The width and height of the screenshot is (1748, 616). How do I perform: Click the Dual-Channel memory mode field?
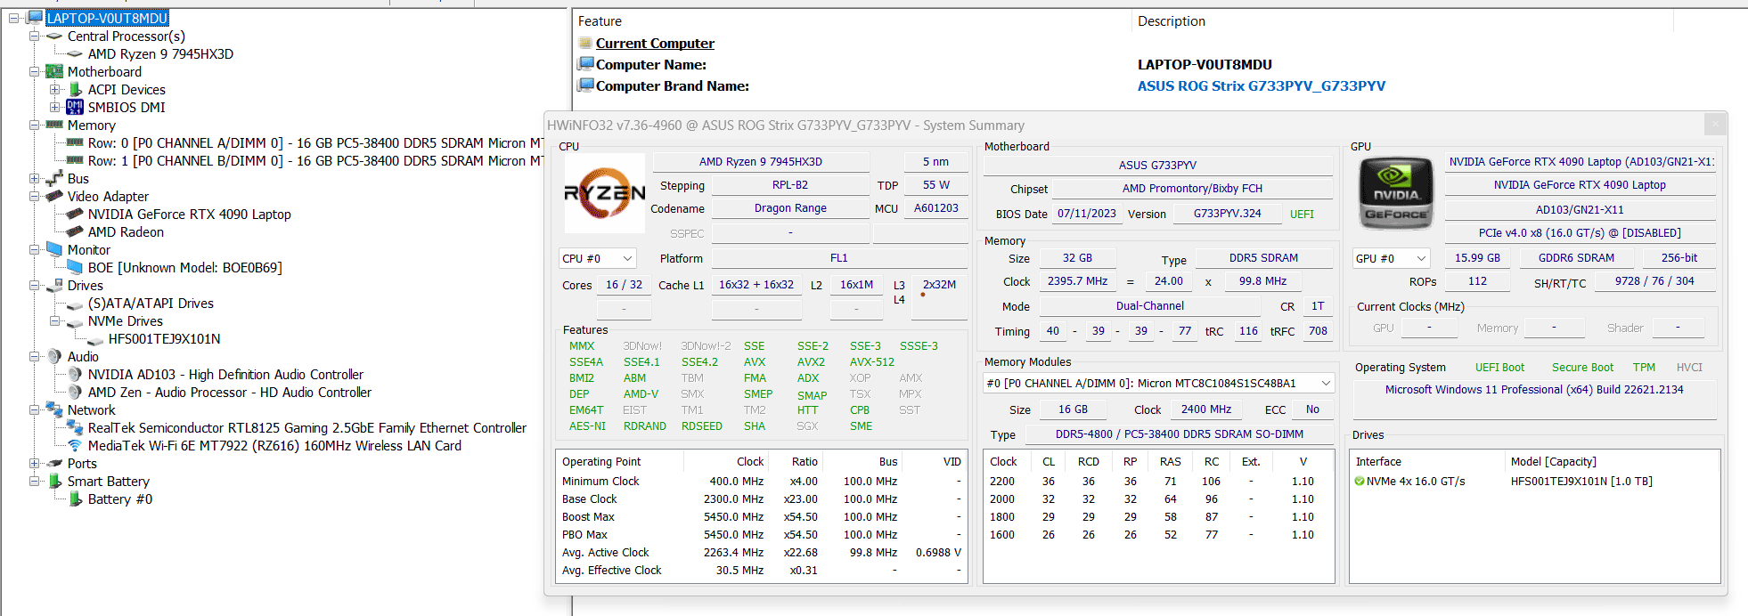pyautogui.click(x=1149, y=305)
